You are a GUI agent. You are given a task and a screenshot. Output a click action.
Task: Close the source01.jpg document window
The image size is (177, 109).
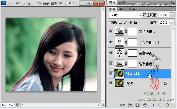pos(98,3)
